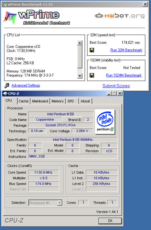Click the Revision value cC0

tap(109, 151)
